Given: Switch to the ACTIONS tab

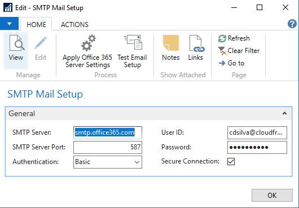Looking at the screenshot, I should 74,25.
